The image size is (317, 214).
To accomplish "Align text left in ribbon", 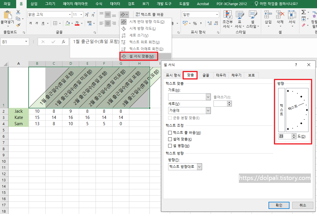I will 102,23.
